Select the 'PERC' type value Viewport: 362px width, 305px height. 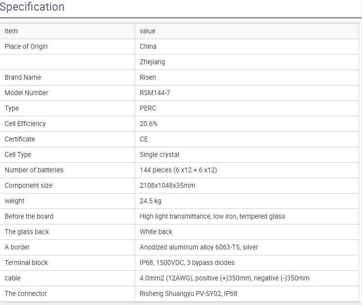[x=148, y=108]
